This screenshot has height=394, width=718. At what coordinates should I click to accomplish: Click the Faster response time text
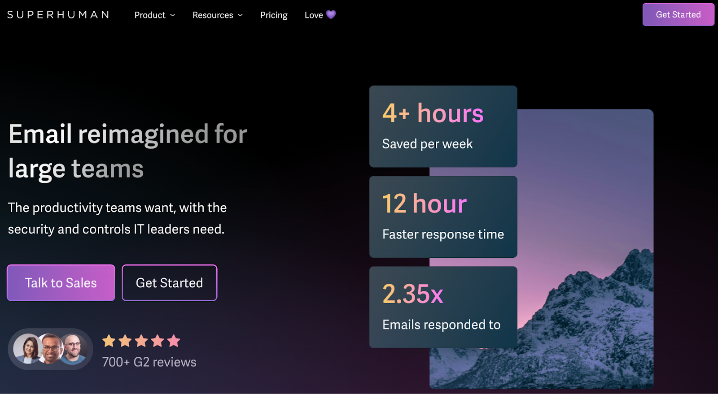pos(443,234)
